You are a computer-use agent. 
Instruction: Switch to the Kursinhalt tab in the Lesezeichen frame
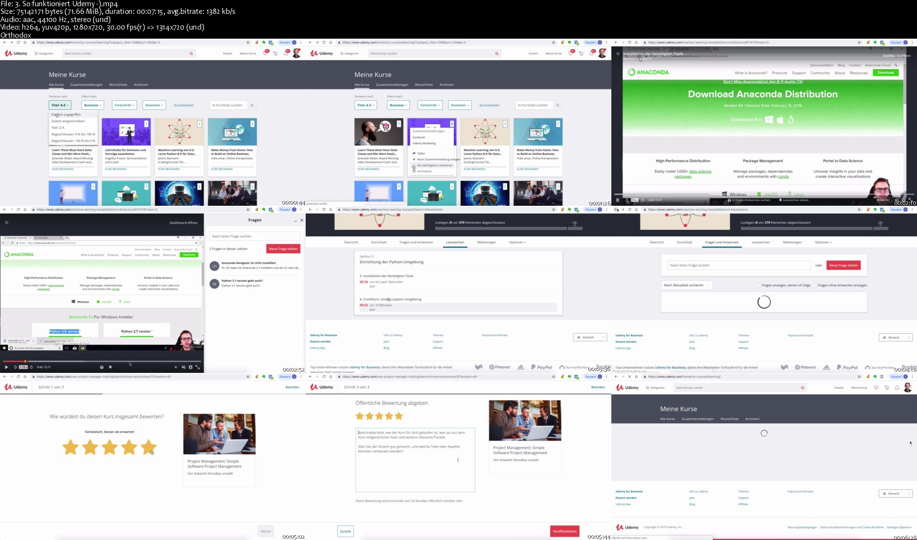[x=379, y=243]
